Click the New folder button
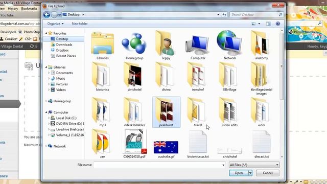Viewport: 327px width, 184px height. [80, 24]
